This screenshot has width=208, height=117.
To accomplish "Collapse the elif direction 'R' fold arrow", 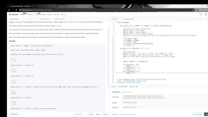I will (115, 71).
